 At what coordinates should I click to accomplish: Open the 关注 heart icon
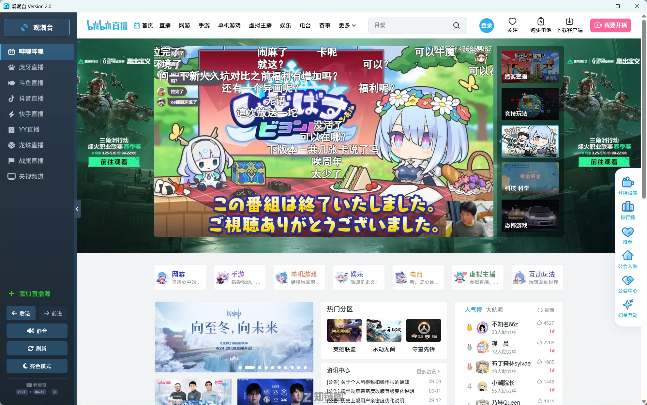click(512, 25)
